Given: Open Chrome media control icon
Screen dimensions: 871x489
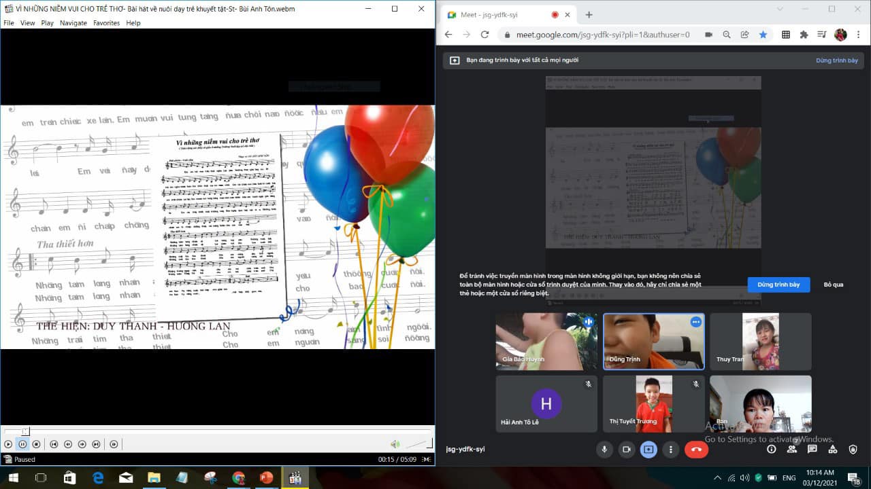Looking at the screenshot, I should pos(822,35).
